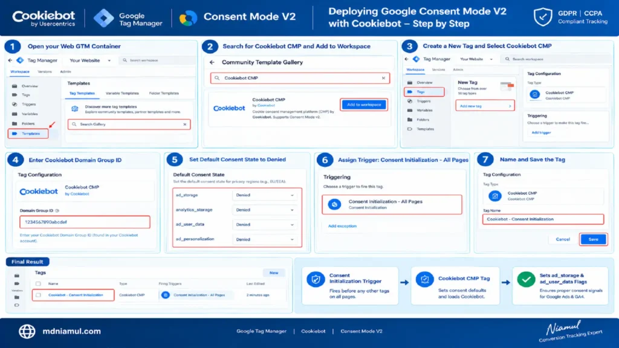Click the Cookiebot CMP gallery search field
The image size is (619, 348).
[x=300, y=78]
